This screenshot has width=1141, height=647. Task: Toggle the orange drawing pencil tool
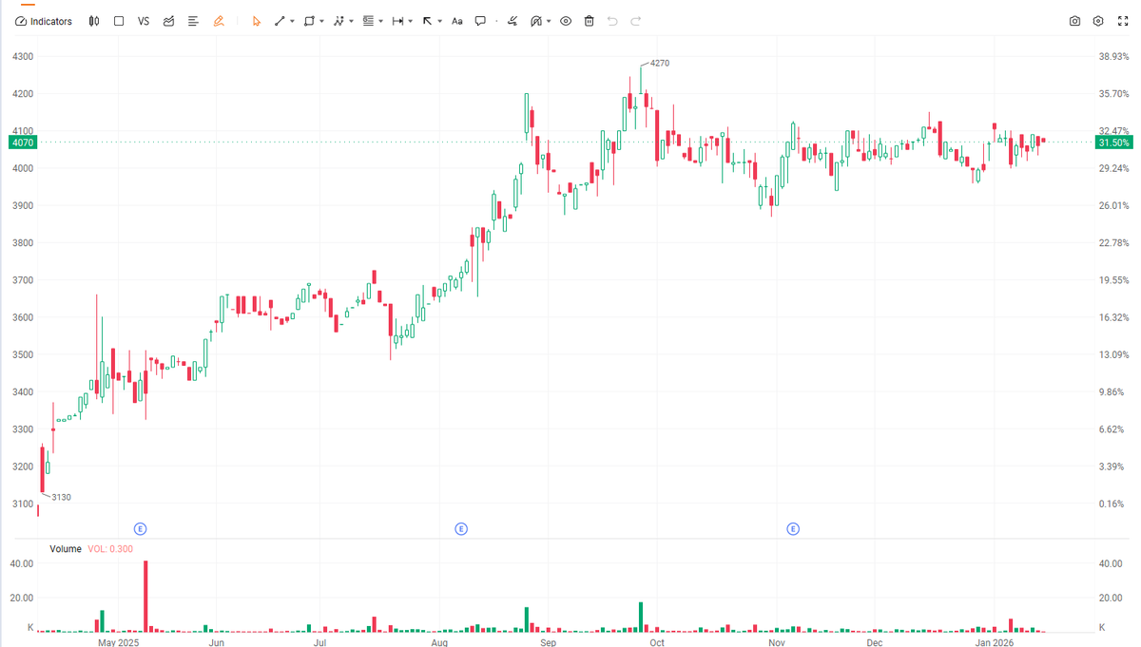[219, 21]
